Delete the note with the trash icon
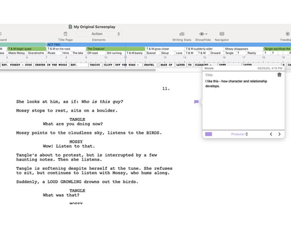 [280, 75]
